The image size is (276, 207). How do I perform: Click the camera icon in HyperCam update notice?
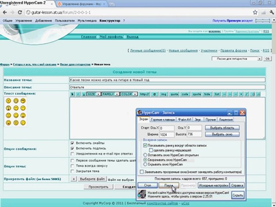point(142,195)
